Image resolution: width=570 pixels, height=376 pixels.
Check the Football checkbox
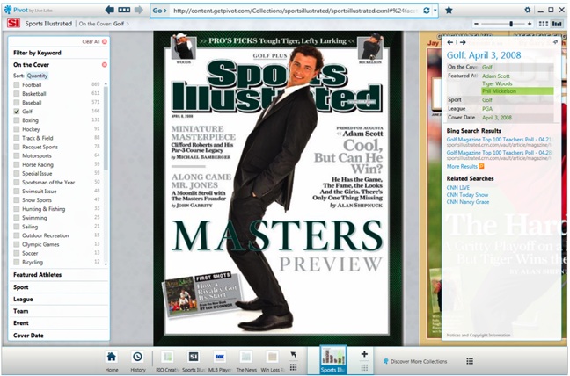click(17, 85)
